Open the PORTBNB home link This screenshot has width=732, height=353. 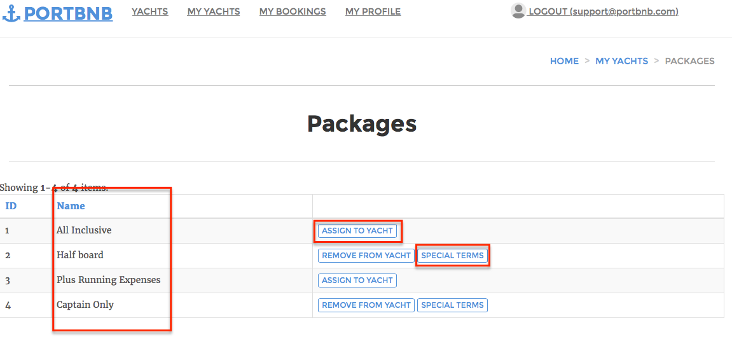pos(68,13)
